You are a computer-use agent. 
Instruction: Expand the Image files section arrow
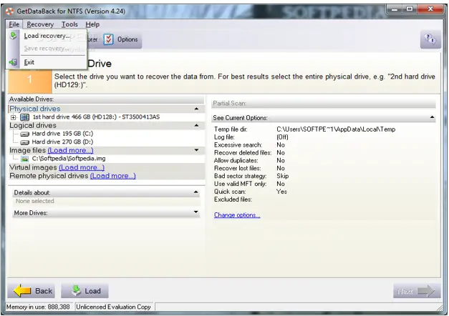point(196,150)
